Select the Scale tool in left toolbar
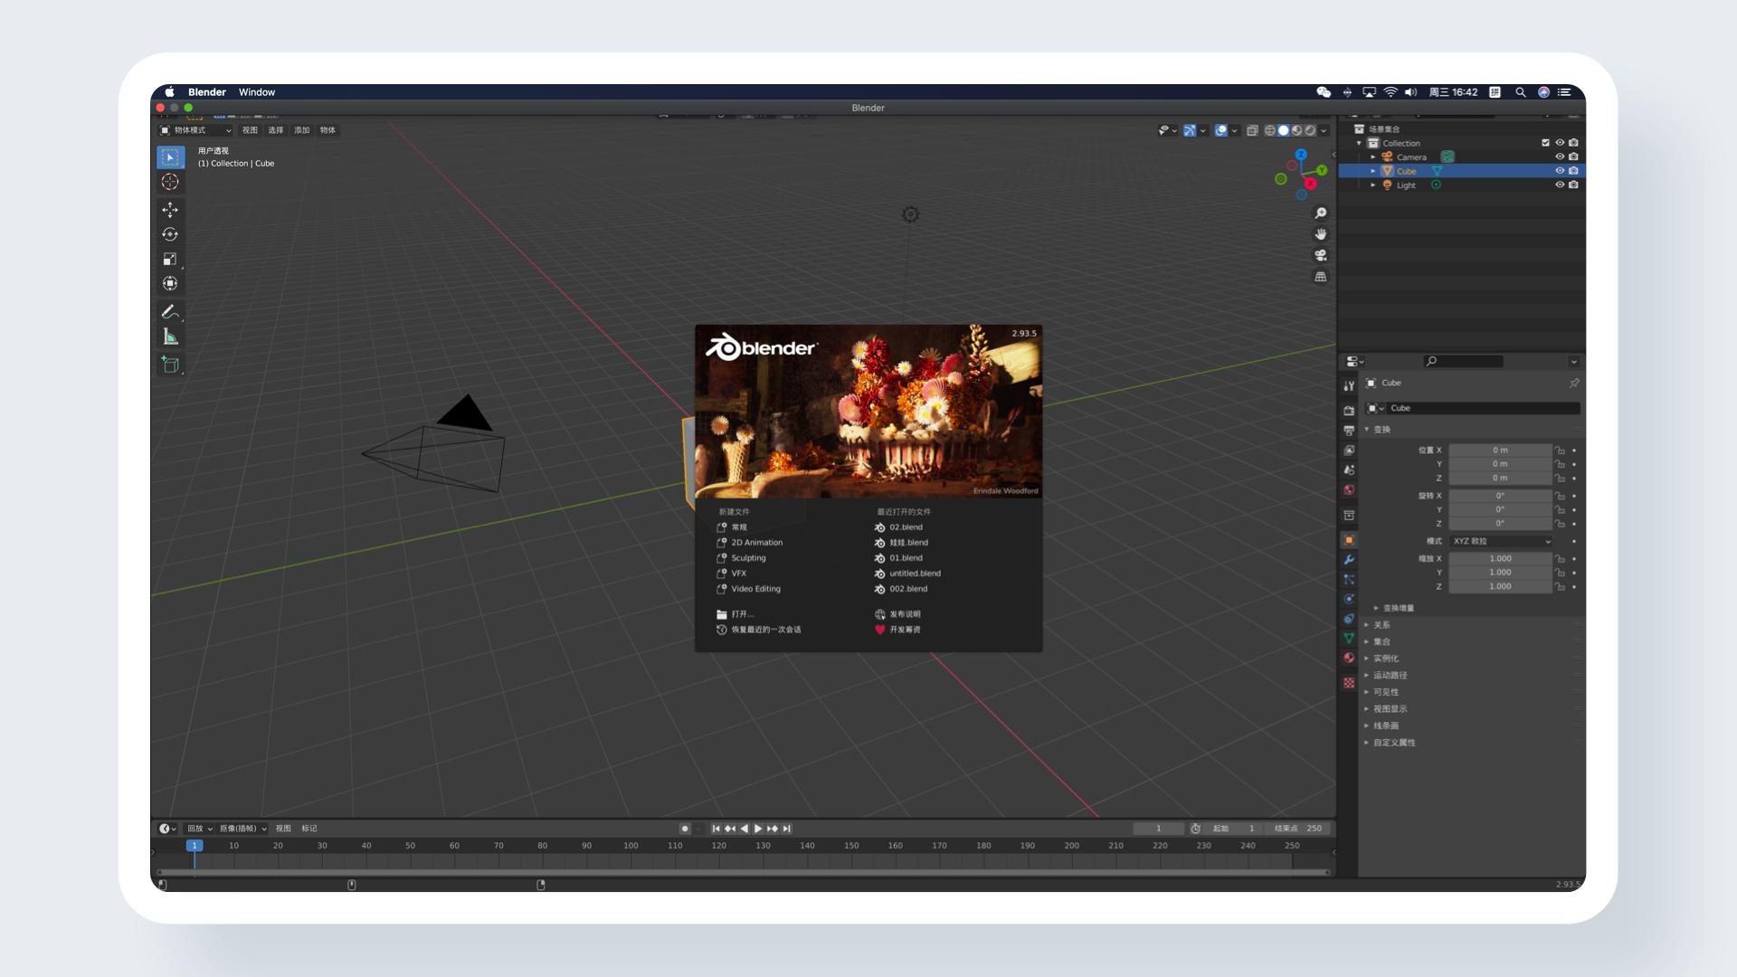The width and height of the screenshot is (1737, 977). point(170,259)
